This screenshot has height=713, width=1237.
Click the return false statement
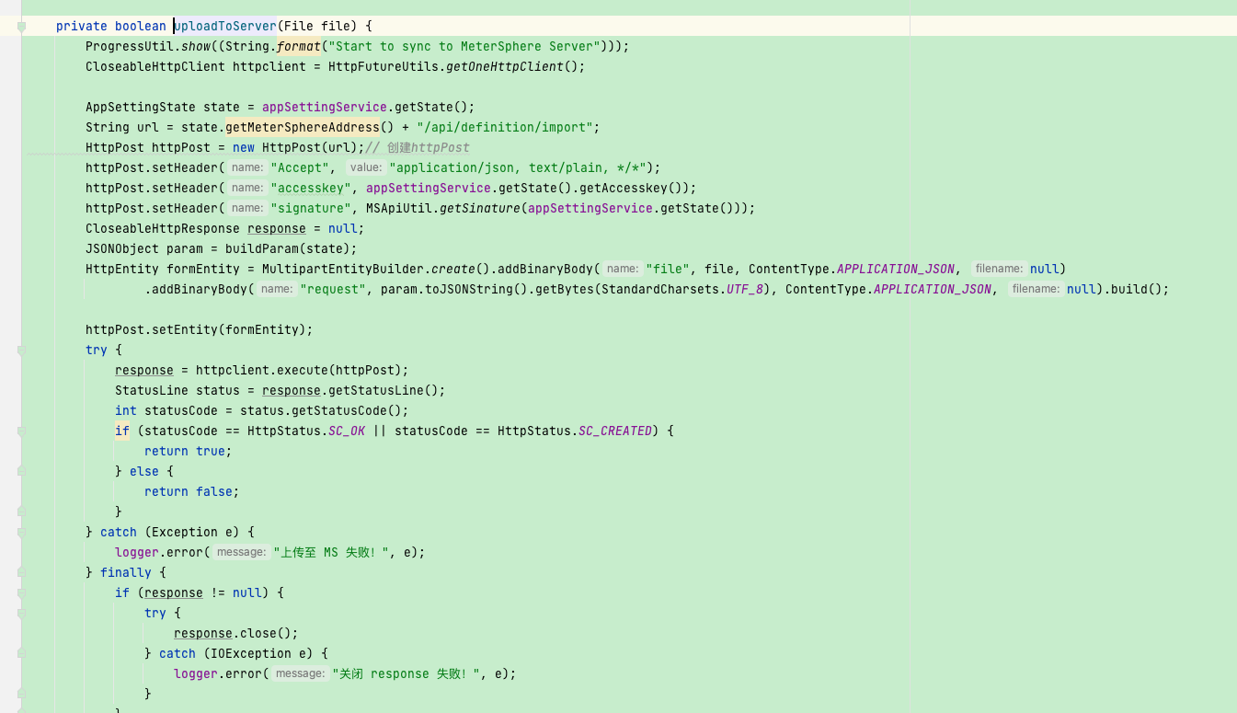192,491
